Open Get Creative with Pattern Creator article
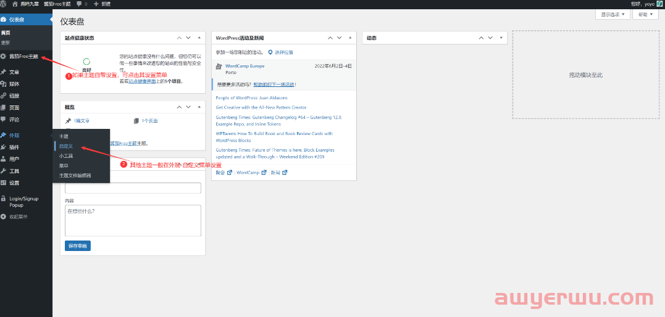Screen dimensions: 665x317 click(261, 108)
